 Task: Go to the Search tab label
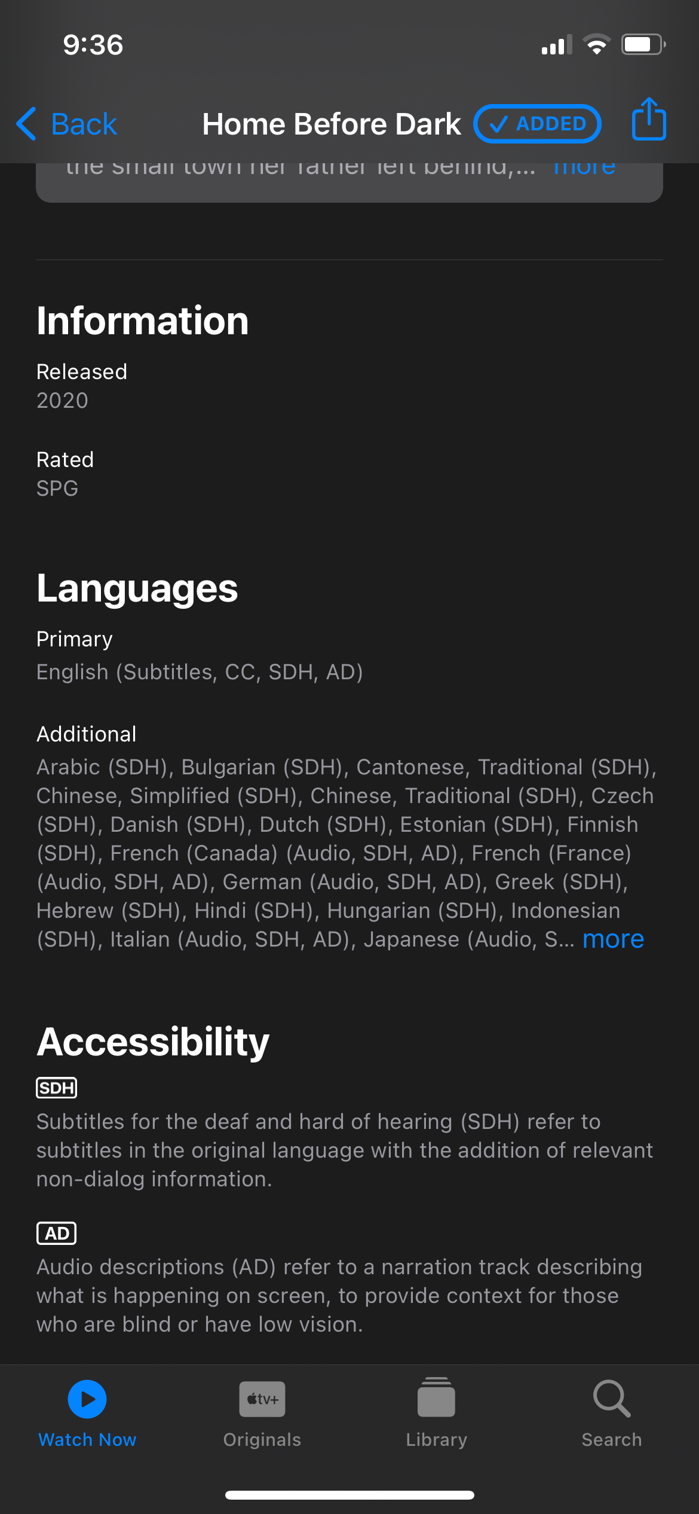611,1439
